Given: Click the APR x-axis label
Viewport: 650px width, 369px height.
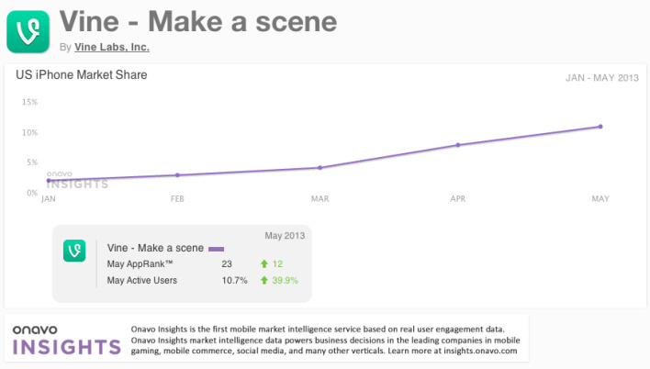Looking at the screenshot, I should point(458,199).
